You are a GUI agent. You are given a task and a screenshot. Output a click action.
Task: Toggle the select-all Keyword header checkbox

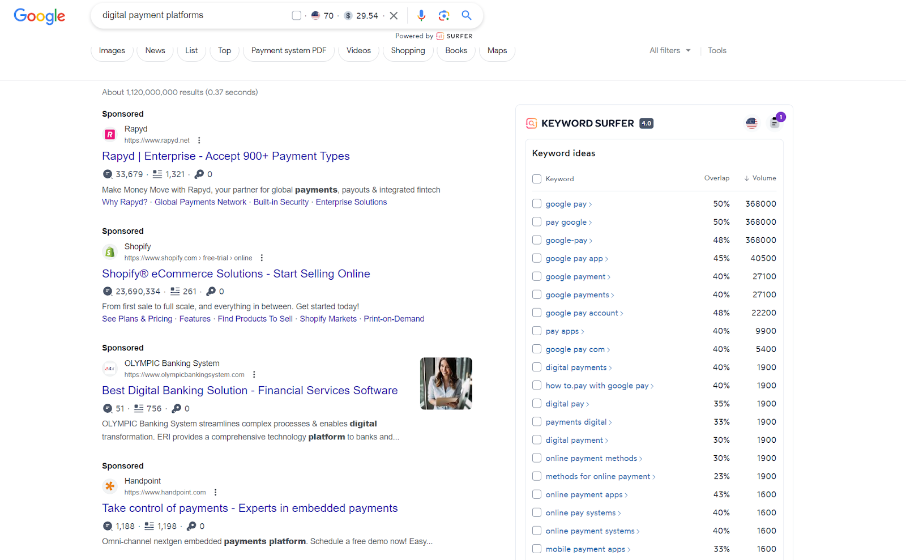(x=537, y=179)
